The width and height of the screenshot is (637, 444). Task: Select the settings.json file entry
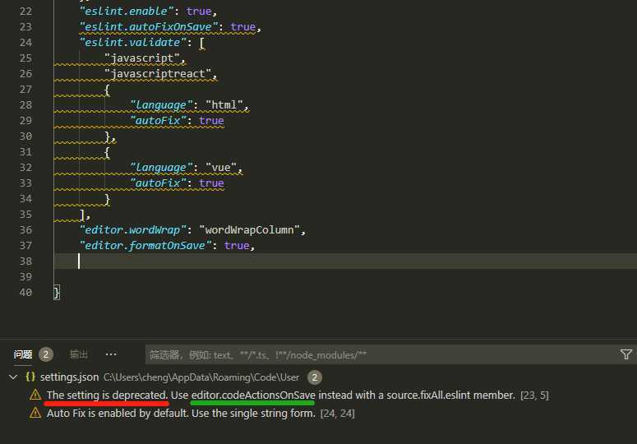click(69, 377)
